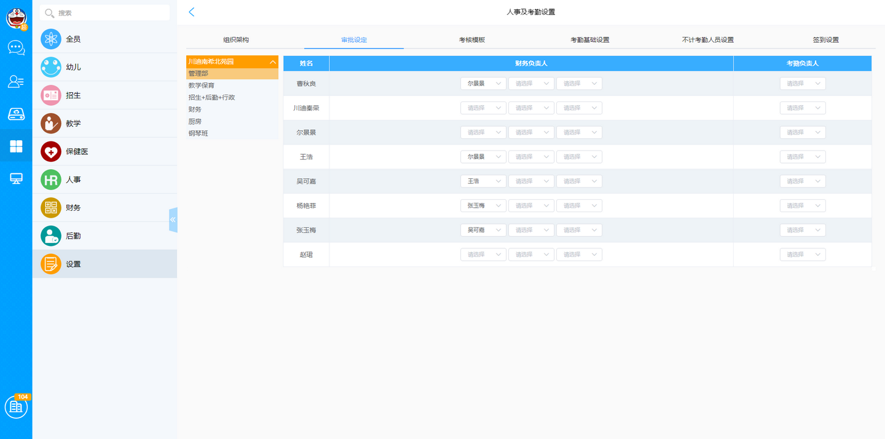885x439 pixels.
Task: Click the 考勤负责人 column header
Action: [x=803, y=63]
